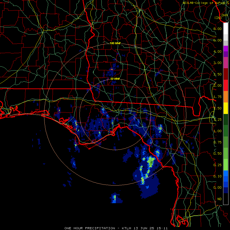Click the 1.00 legend value
The image size is (230, 230).
point(217,131)
